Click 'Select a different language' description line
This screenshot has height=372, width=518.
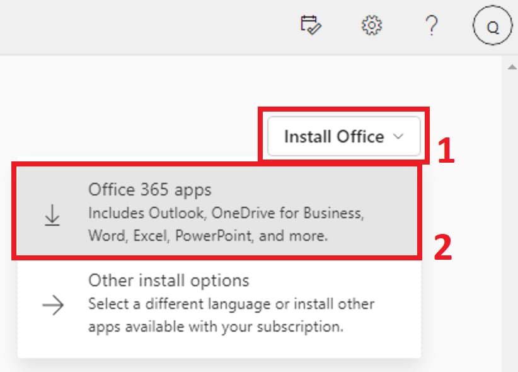(231, 304)
